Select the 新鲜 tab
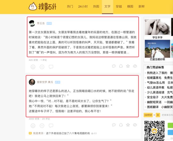This screenshot has width=173, height=141. (141, 6)
